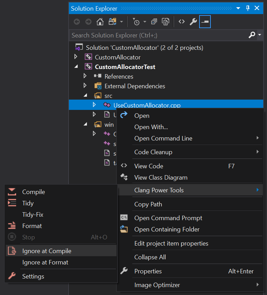Viewport: 267px width, 295px height.
Task: Click the External Dependencies folder icon
Action: (x=98, y=86)
